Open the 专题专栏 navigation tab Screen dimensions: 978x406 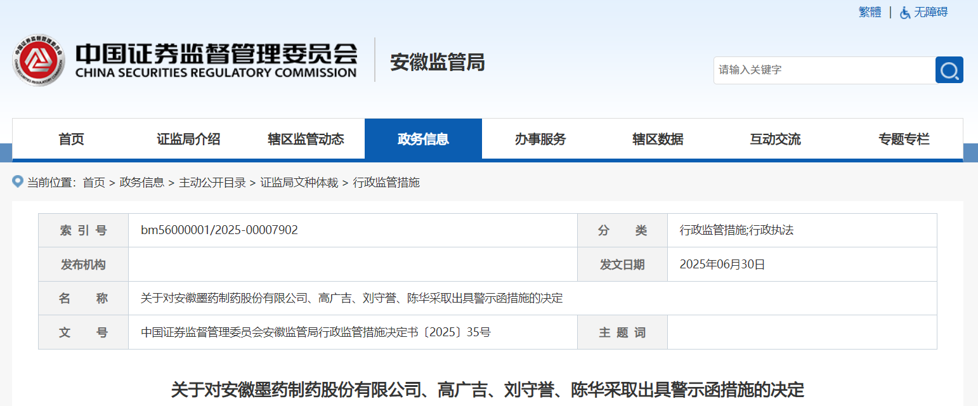click(x=904, y=140)
